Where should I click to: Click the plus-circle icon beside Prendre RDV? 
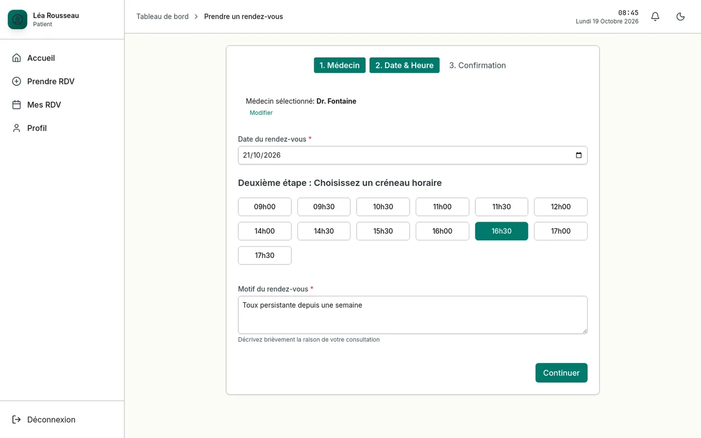pyautogui.click(x=16, y=82)
